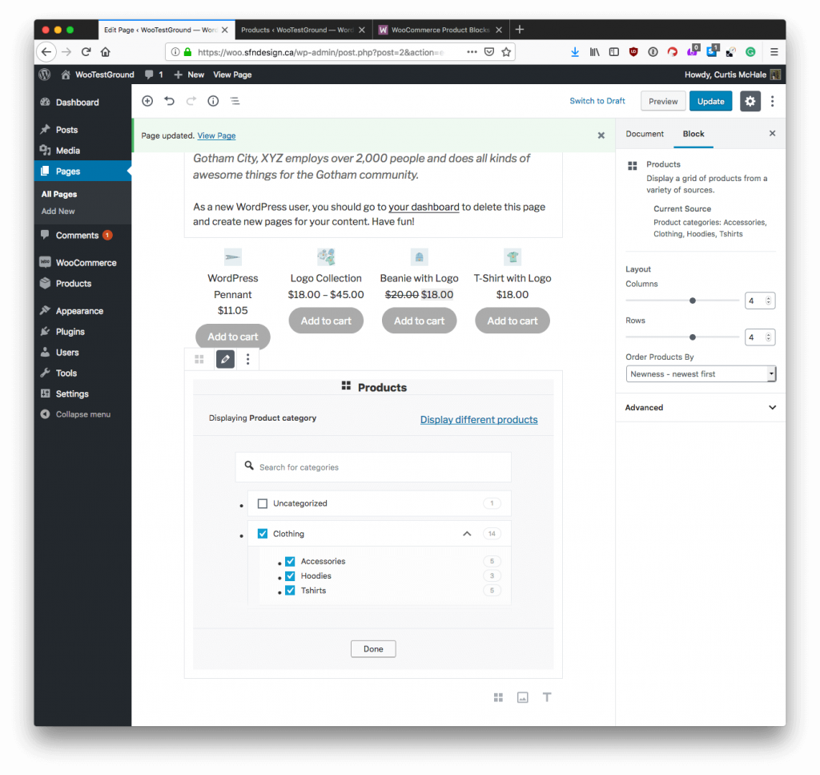Open the comments bubble in admin bar
The height and width of the screenshot is (775, 820).
pyautogui.click(x=154, y=75)
